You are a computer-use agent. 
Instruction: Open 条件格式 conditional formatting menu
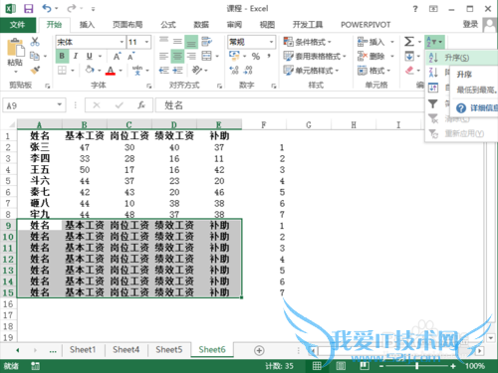click(x=307, y=42)
